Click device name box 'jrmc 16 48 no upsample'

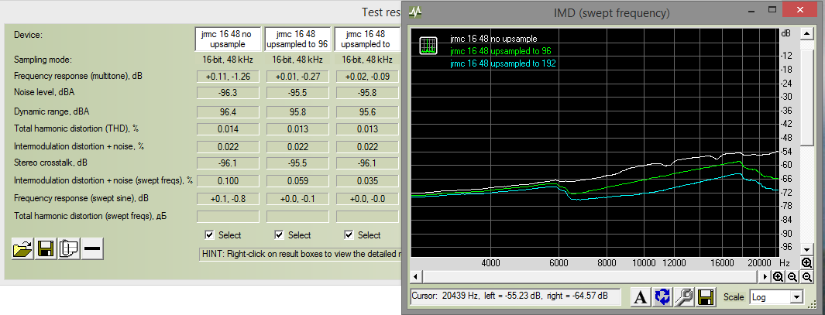(x=227, y=39)
